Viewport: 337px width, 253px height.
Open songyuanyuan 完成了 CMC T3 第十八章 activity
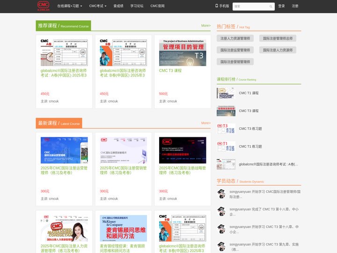click(x=264, y=212)
